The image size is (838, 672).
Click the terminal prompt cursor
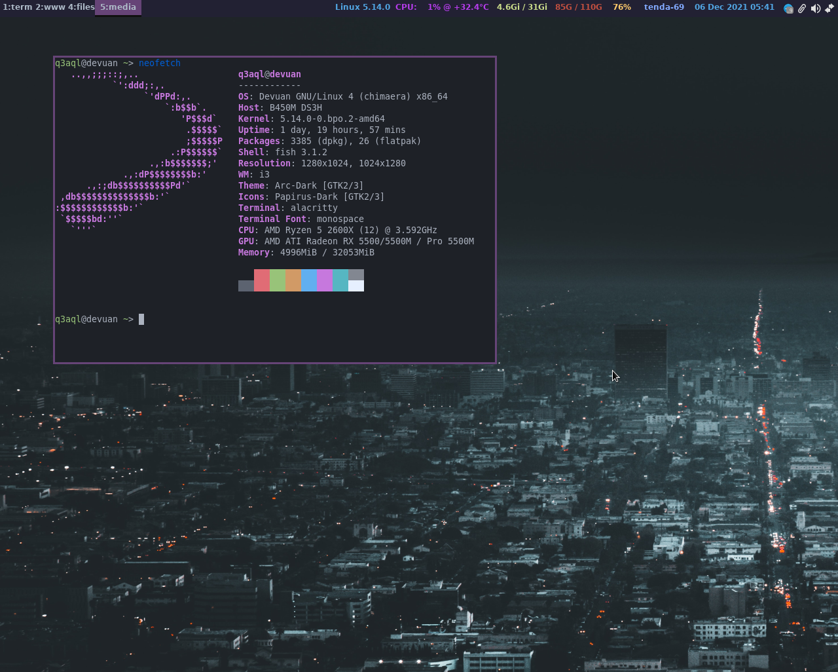point(141,319)
